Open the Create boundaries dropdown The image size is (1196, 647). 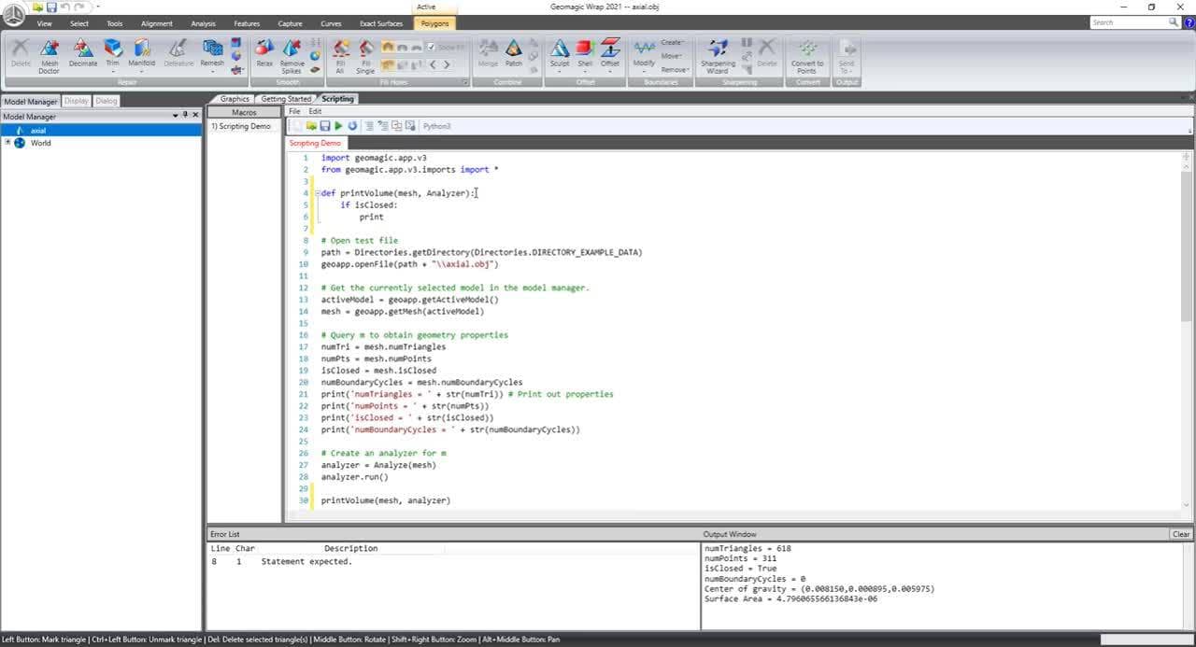point(673,43)
